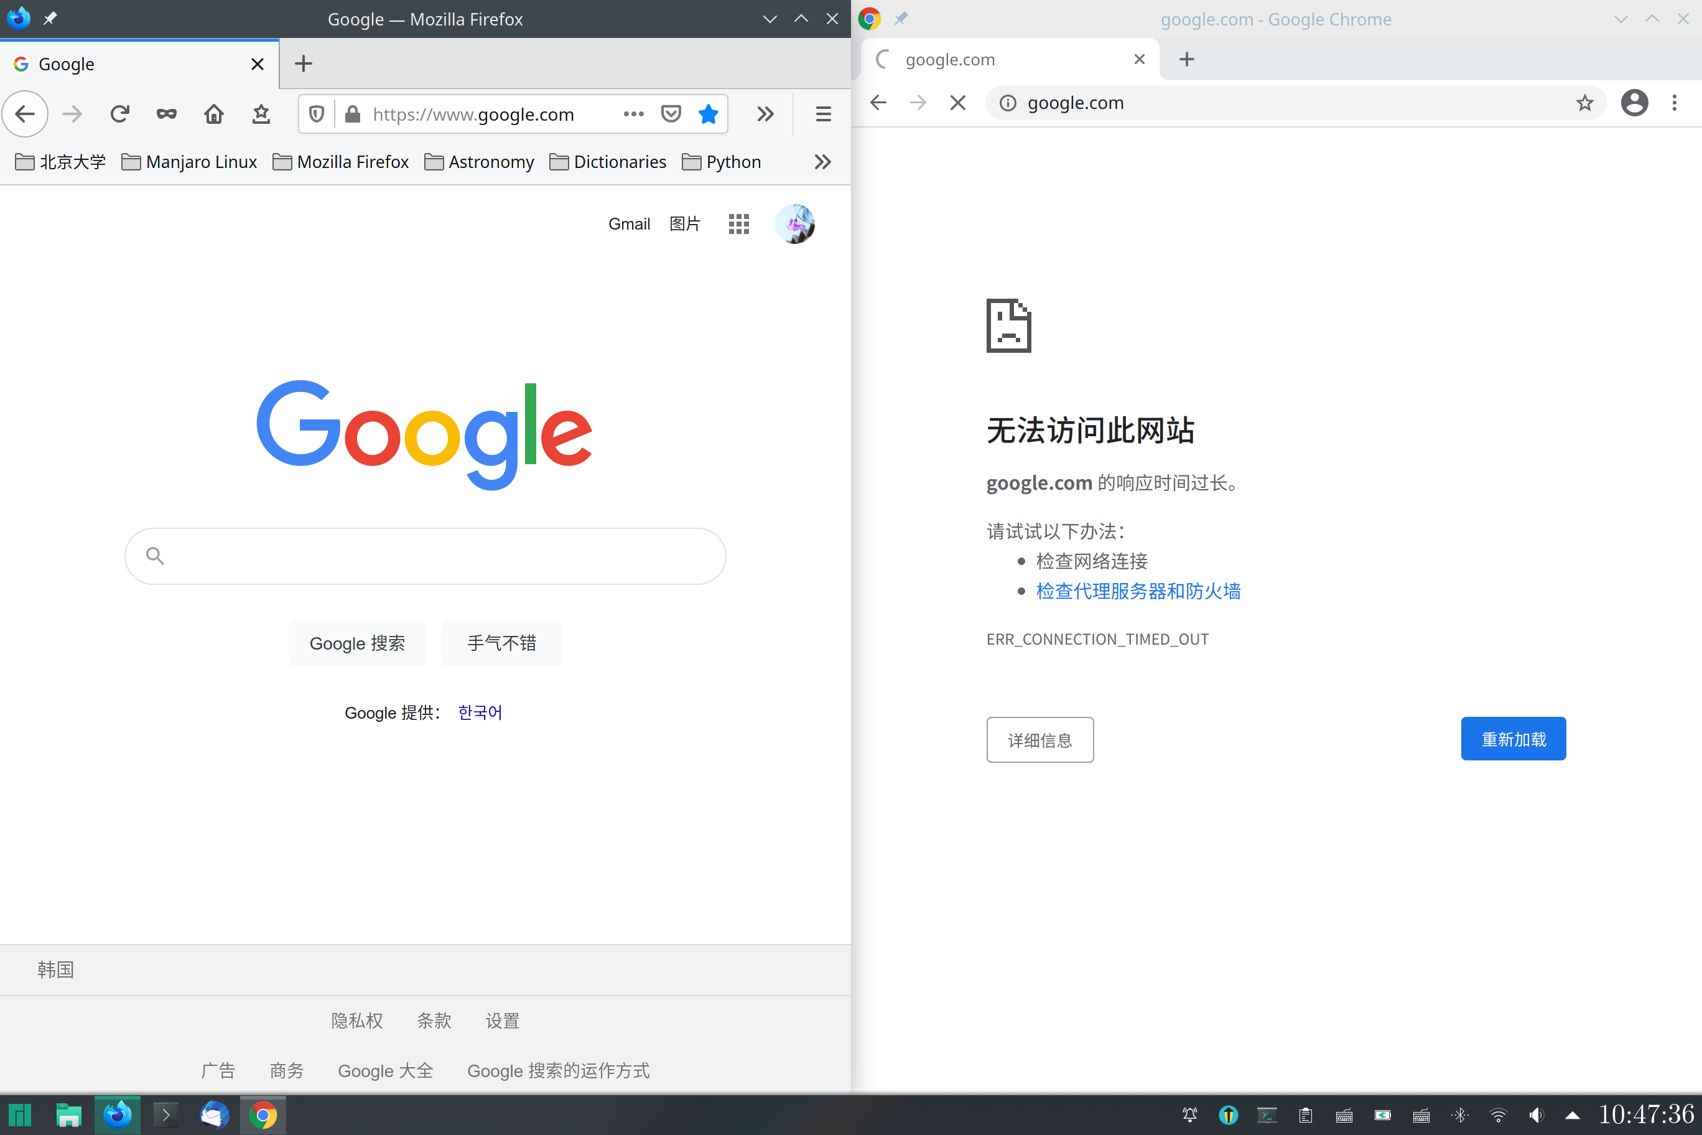
Task: Open Gmail link on Google page
Action: pyautogui.click(x=629, y=223)
